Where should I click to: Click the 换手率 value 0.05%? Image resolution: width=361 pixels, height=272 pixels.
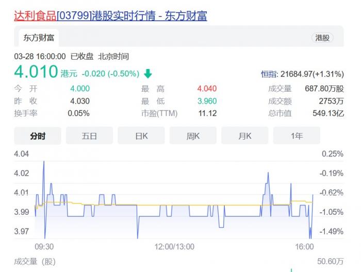(78, 113)
